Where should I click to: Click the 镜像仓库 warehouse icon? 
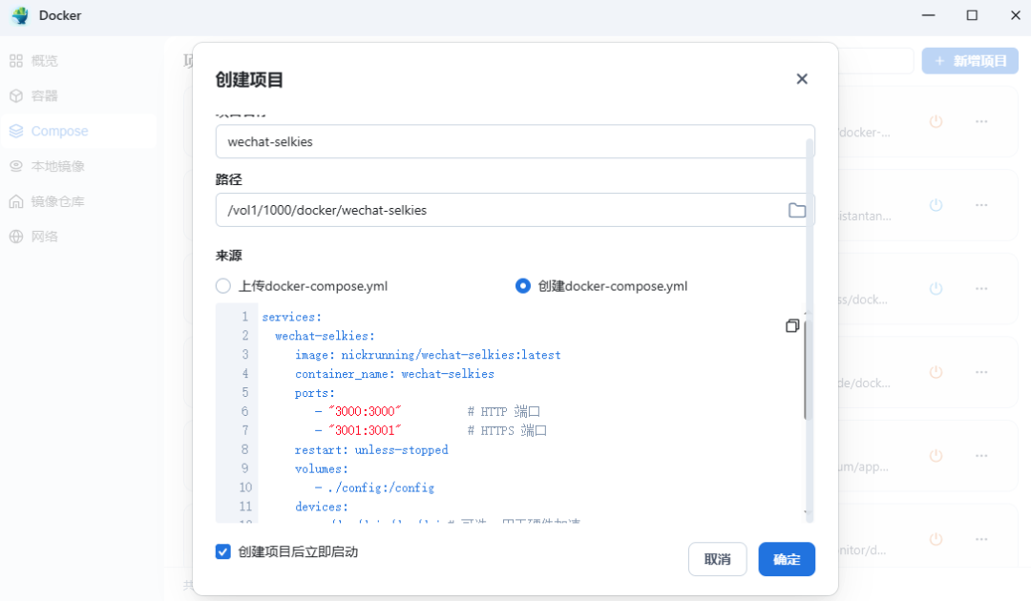[x=16, y=201]
